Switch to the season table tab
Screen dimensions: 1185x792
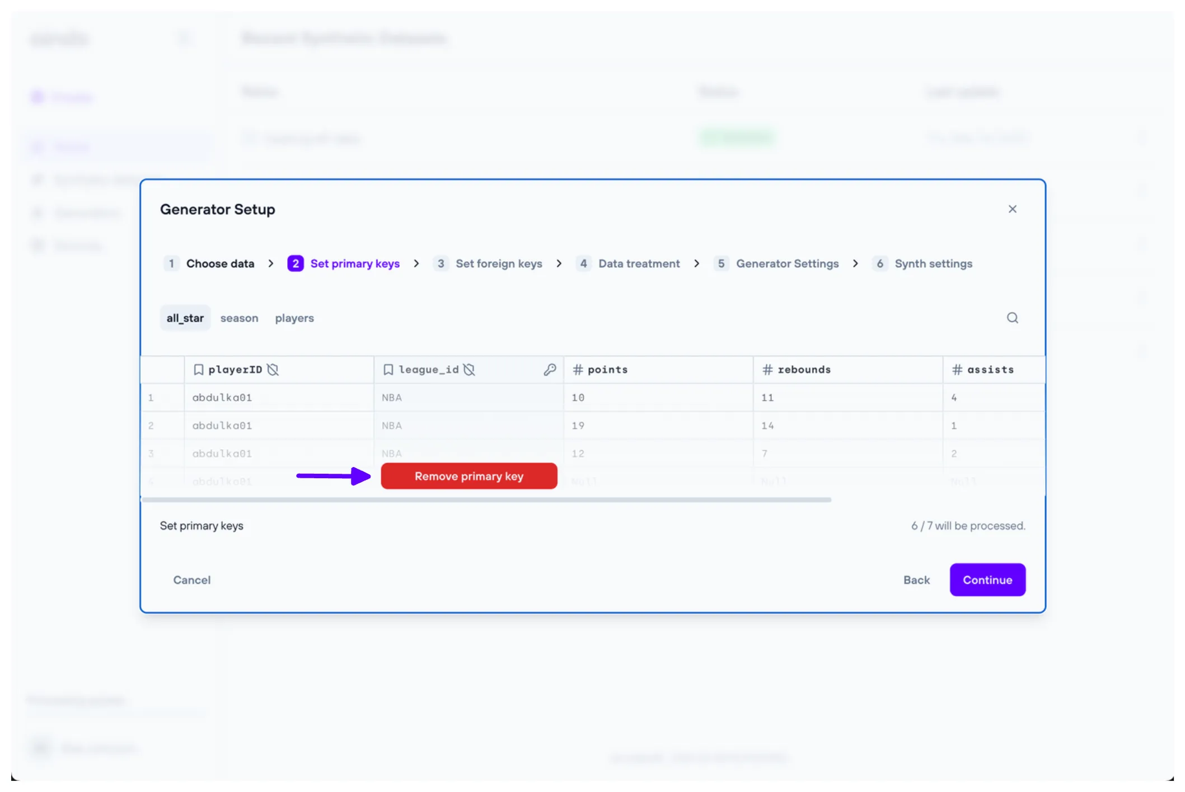239,318
